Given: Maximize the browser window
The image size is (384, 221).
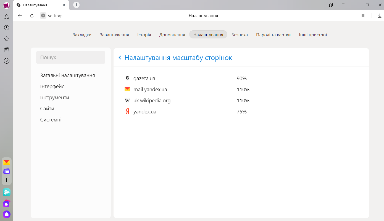Looking at the screenshot, I should pos(367,5).
